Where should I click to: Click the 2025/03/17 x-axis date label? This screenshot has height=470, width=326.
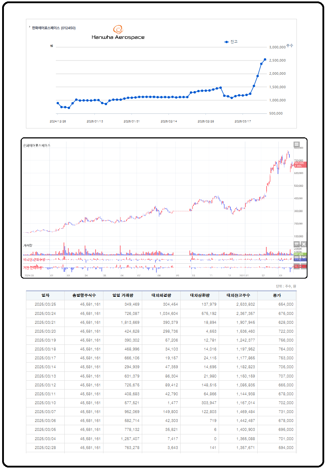tap(242, 121)
